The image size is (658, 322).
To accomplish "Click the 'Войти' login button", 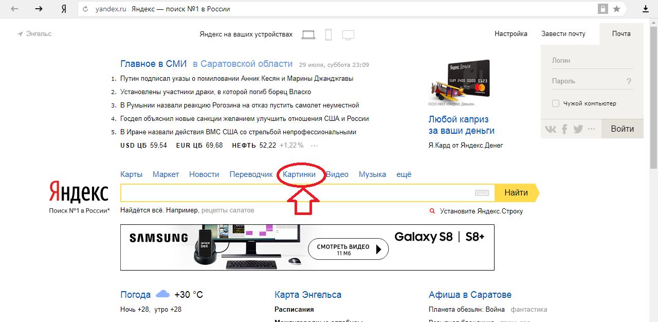I will pos(622,129).
